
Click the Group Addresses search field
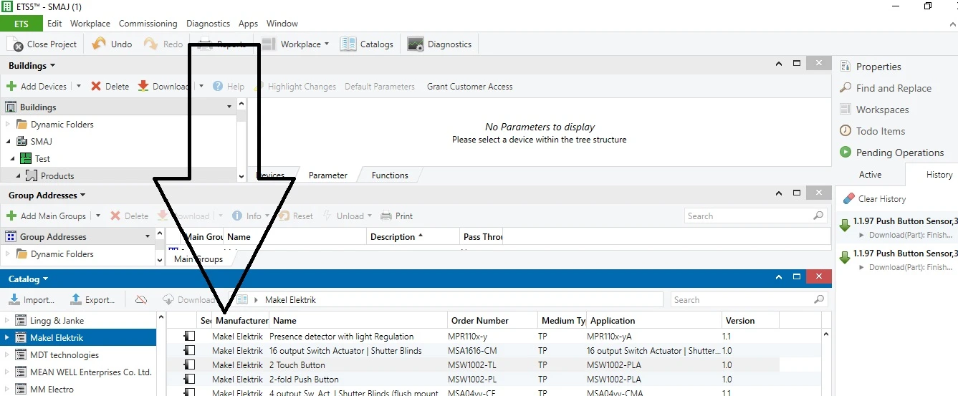[748, 216]
